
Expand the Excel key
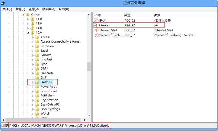pos(33,51)
